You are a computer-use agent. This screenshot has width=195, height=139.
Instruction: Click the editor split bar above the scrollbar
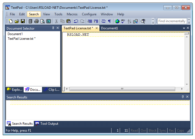click(x=187, y=33)
